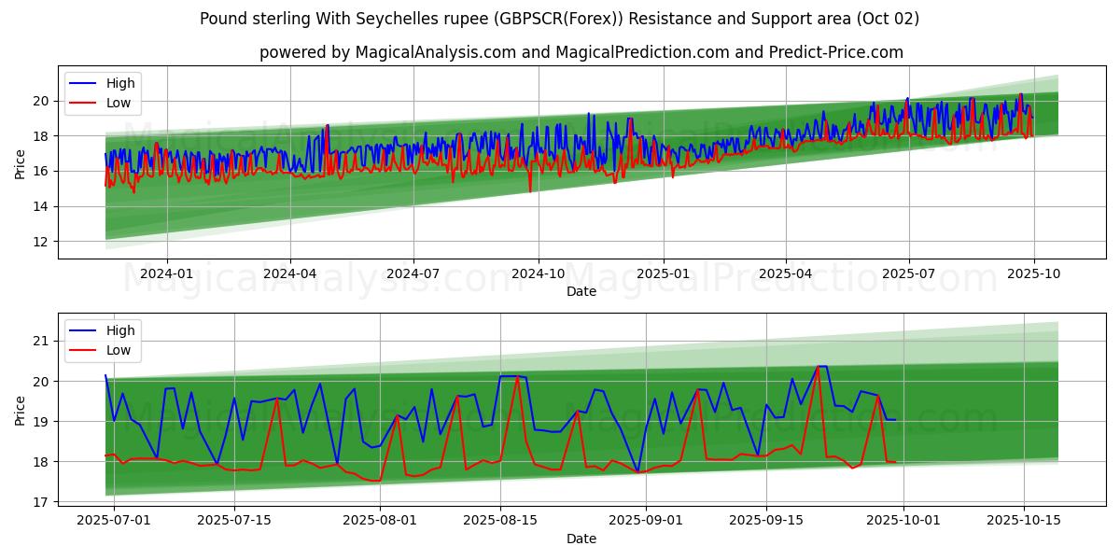Select the Low label in bottom chart legend
1120x560 pixels.
click(x=119, y=350)
